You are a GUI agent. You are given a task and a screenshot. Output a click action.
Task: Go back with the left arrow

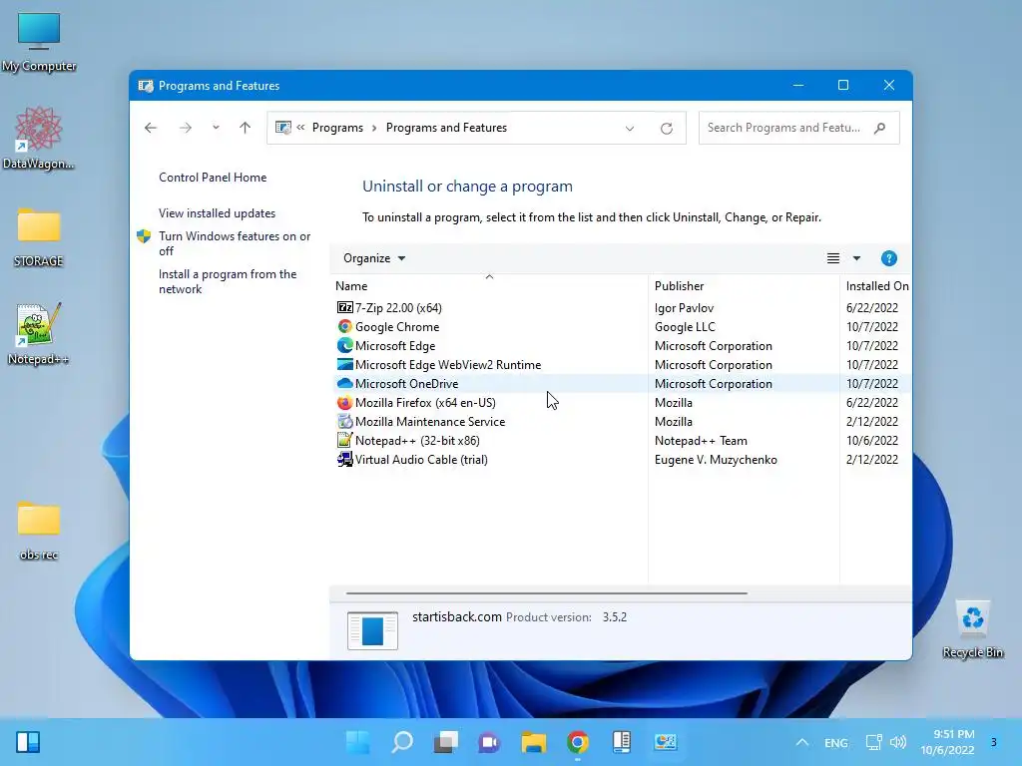(151, 128)
